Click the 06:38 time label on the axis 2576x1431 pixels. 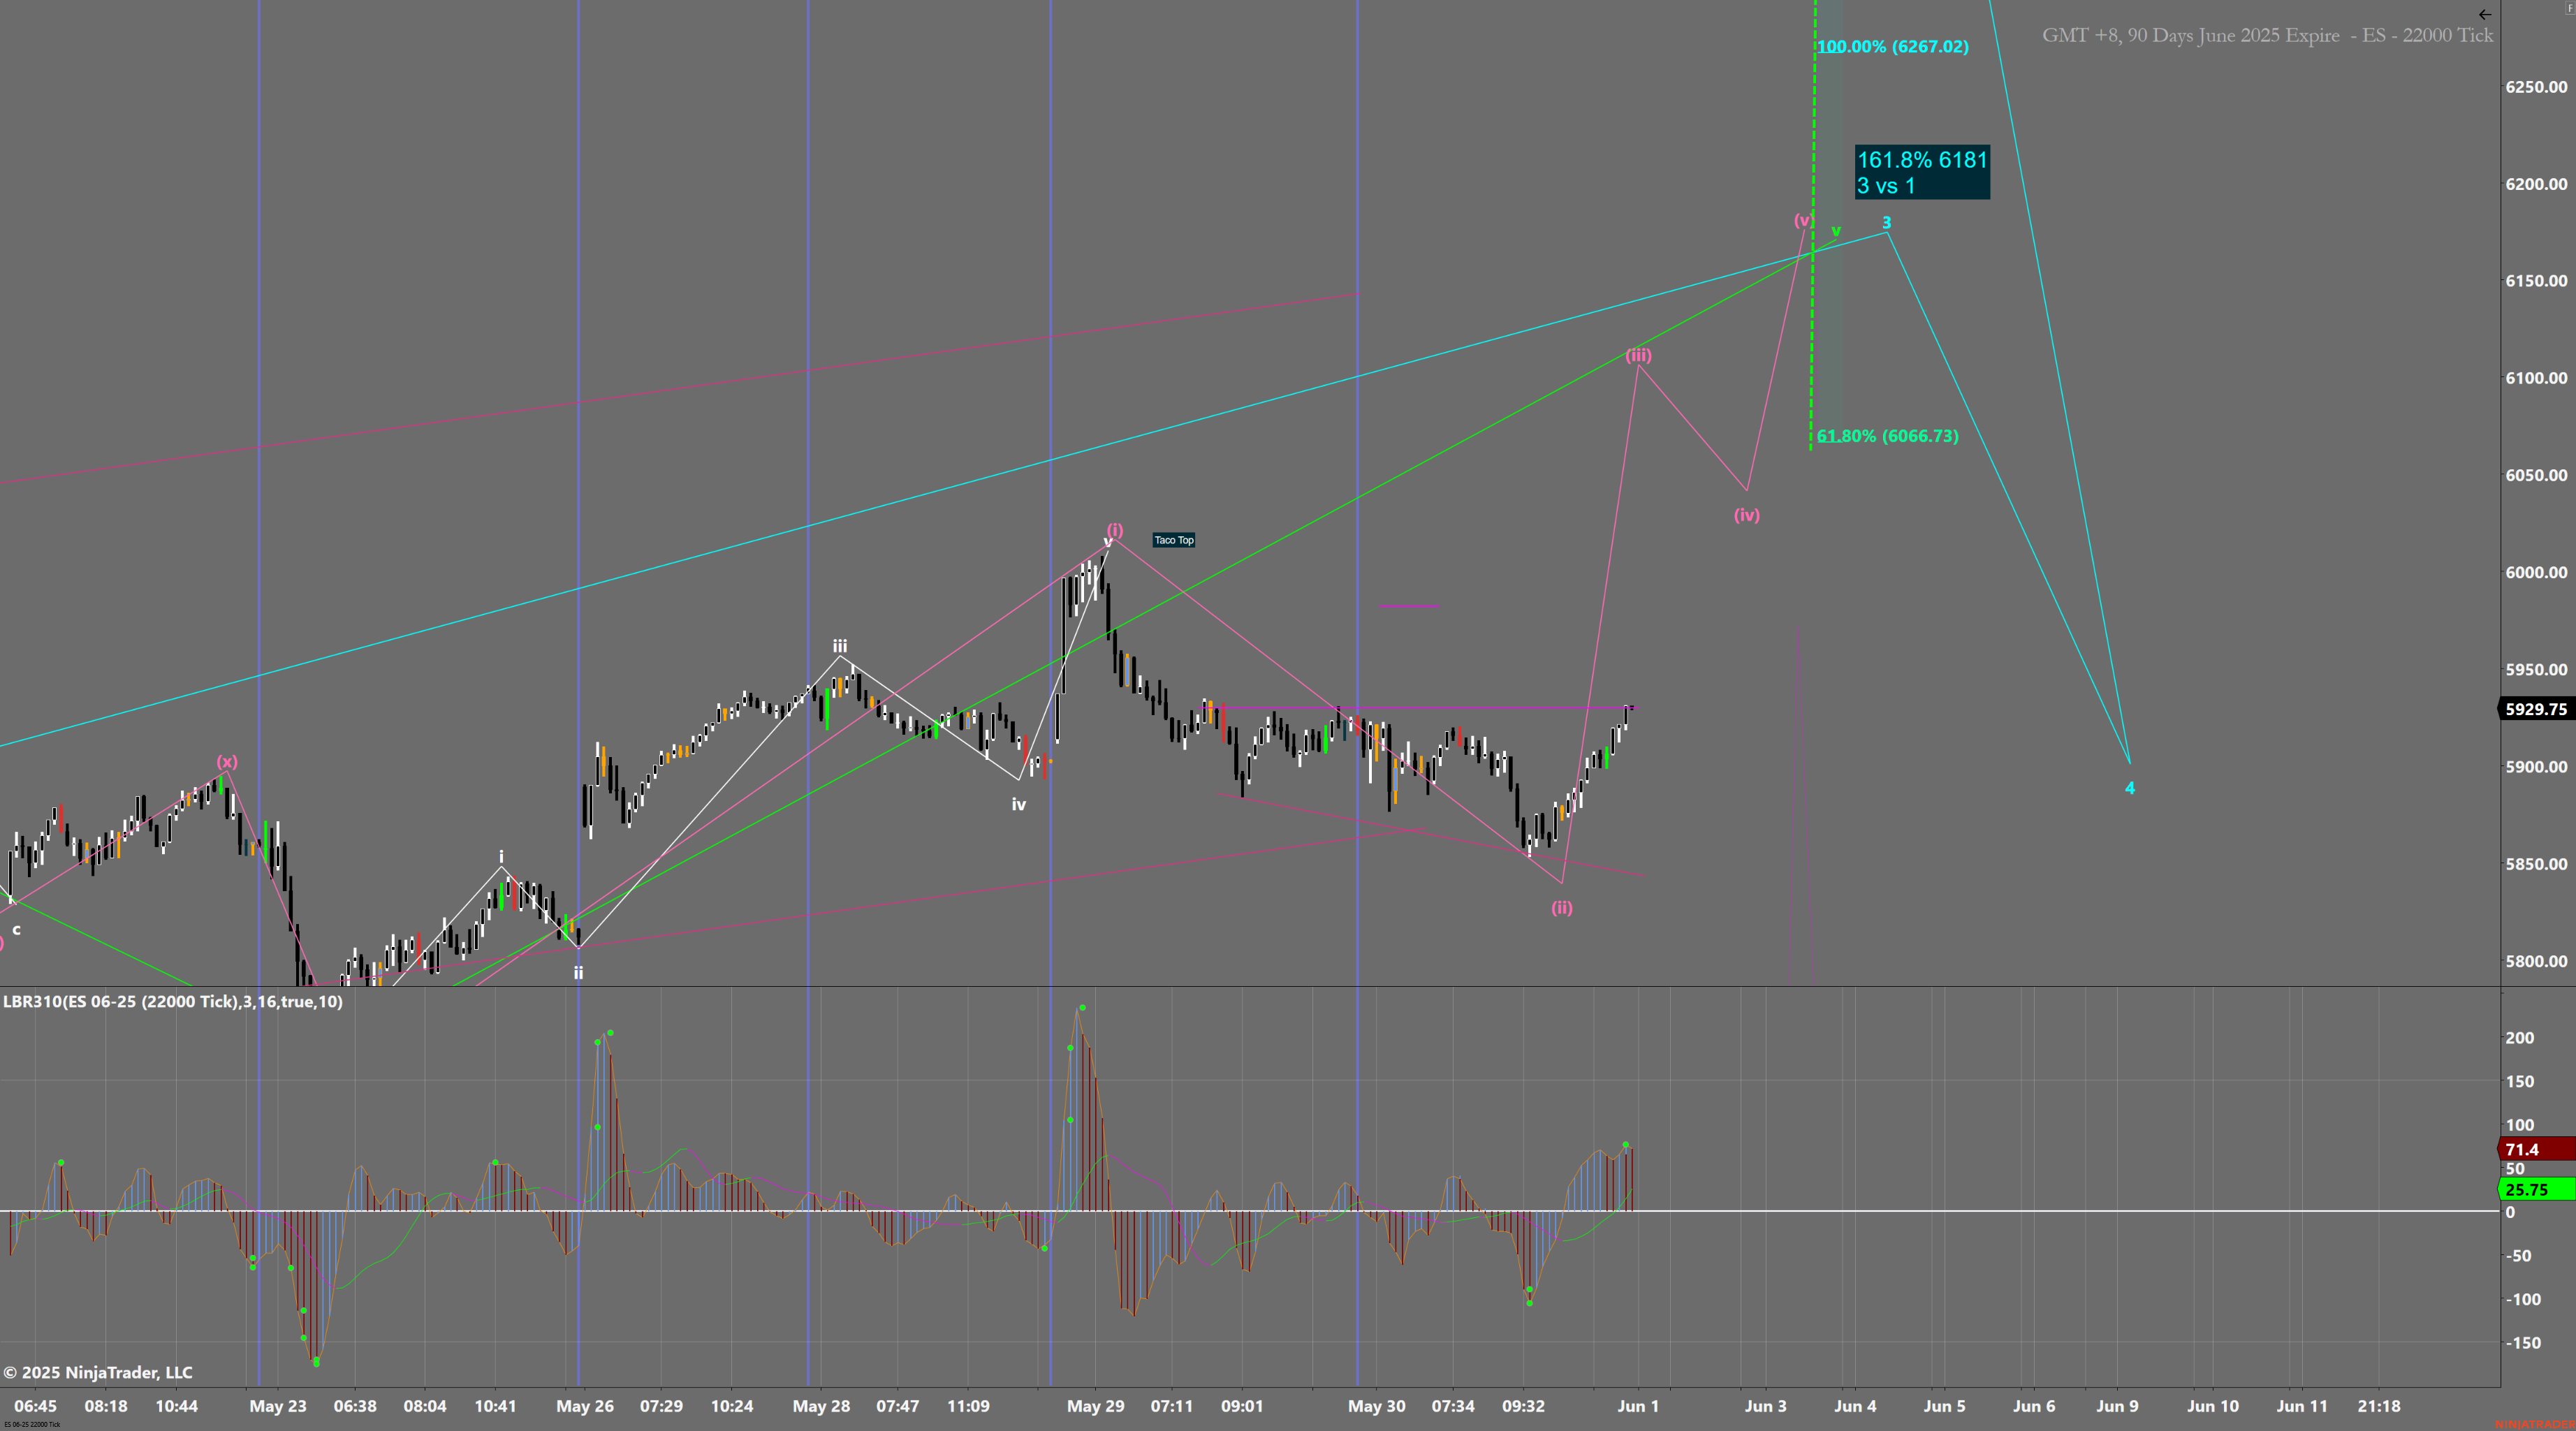(x=355, y=1406)
